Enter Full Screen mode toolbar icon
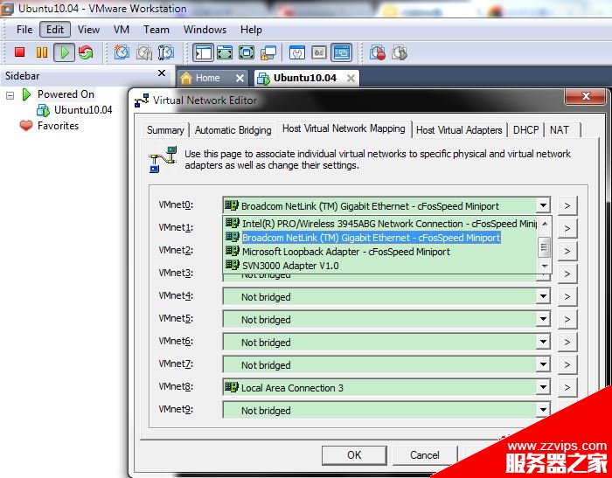 tap(247, 52)
